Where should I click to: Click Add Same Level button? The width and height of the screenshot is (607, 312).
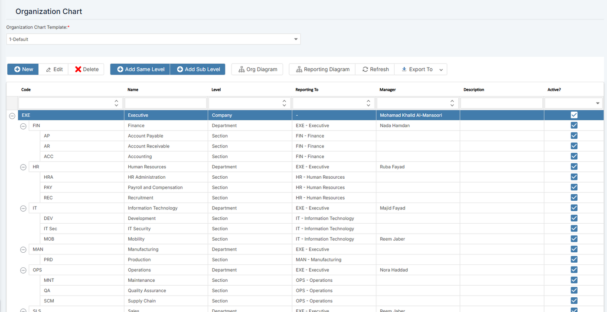[140, 69]
